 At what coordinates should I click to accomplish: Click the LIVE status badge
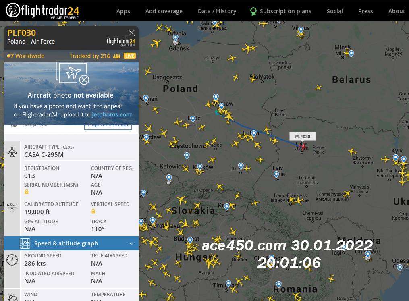[x=130, y=56]
